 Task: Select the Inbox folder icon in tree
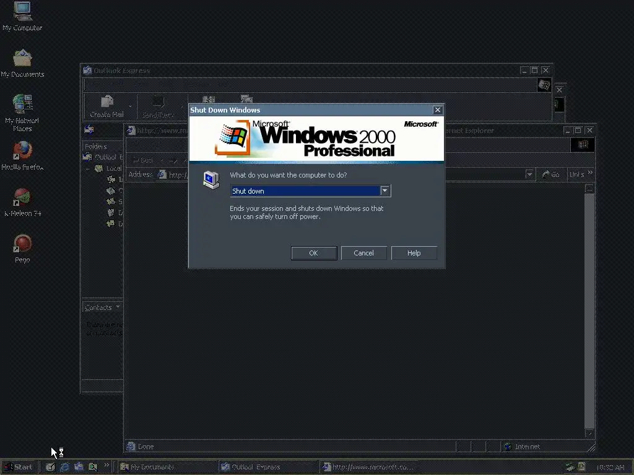click(111, 179)
